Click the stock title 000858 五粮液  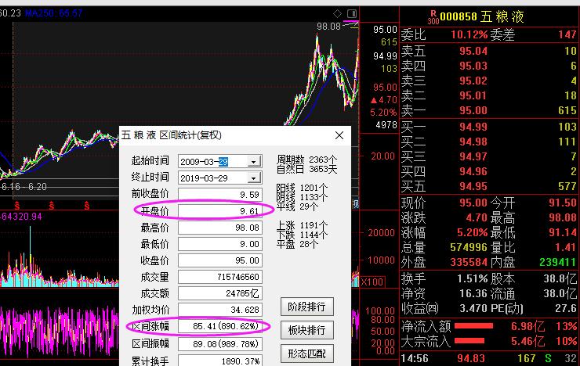(482, 16)
